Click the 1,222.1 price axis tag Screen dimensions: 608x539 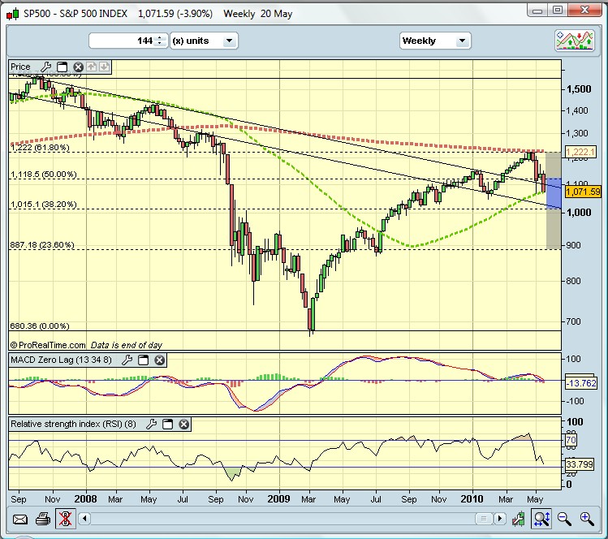click(580, 152)
